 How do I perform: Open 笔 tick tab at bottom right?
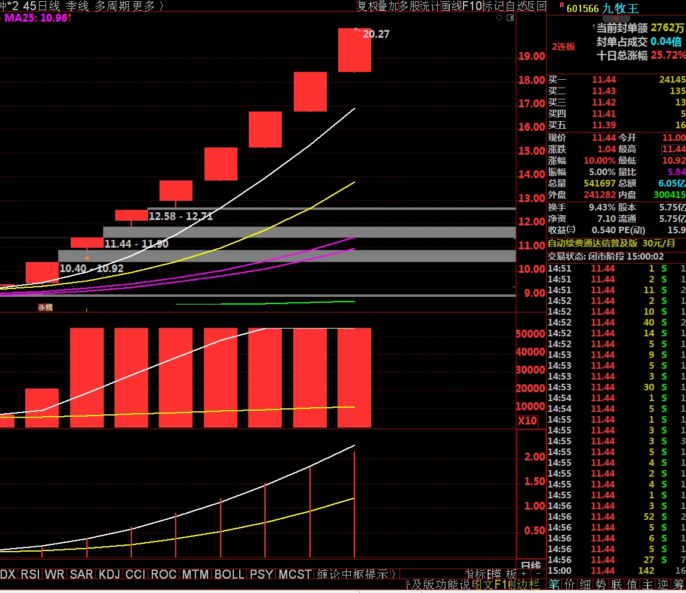(554, 584)
